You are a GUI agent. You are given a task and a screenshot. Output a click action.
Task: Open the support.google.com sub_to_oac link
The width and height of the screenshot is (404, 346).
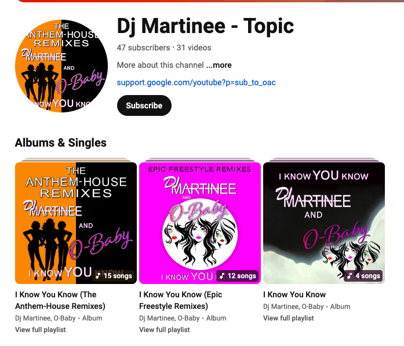(196, 82)
